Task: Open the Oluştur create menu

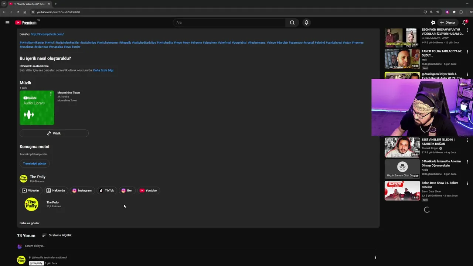Action: coord(448,23)
